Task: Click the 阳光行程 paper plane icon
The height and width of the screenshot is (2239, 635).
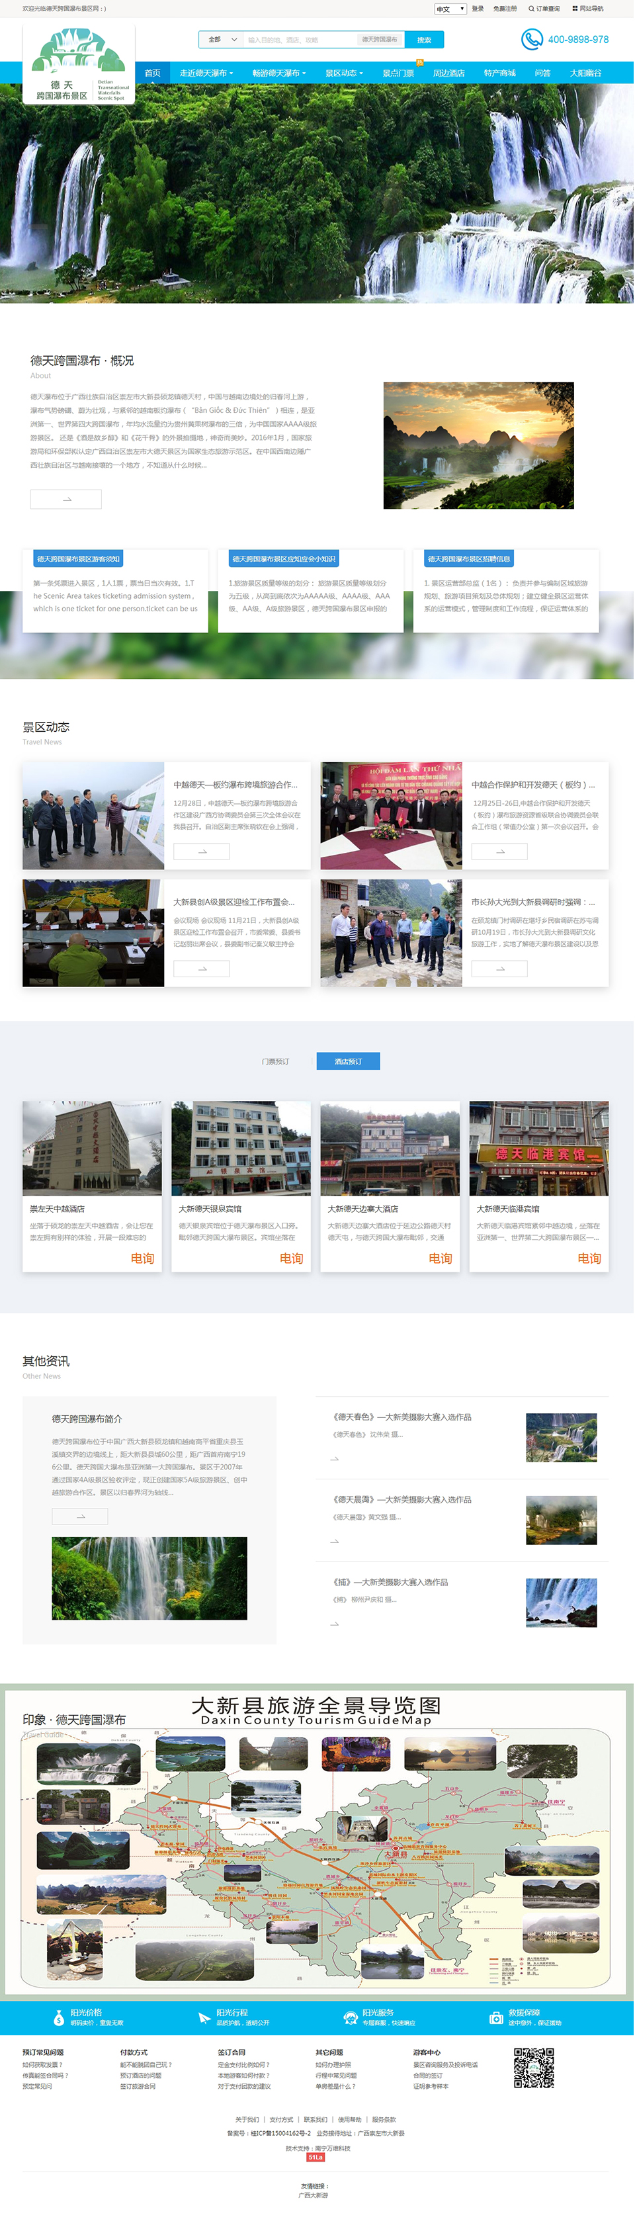Action: 204,2017
